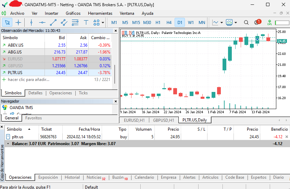Select the equidistant channel tool
290x189 pixels.
tap(64, 23)
